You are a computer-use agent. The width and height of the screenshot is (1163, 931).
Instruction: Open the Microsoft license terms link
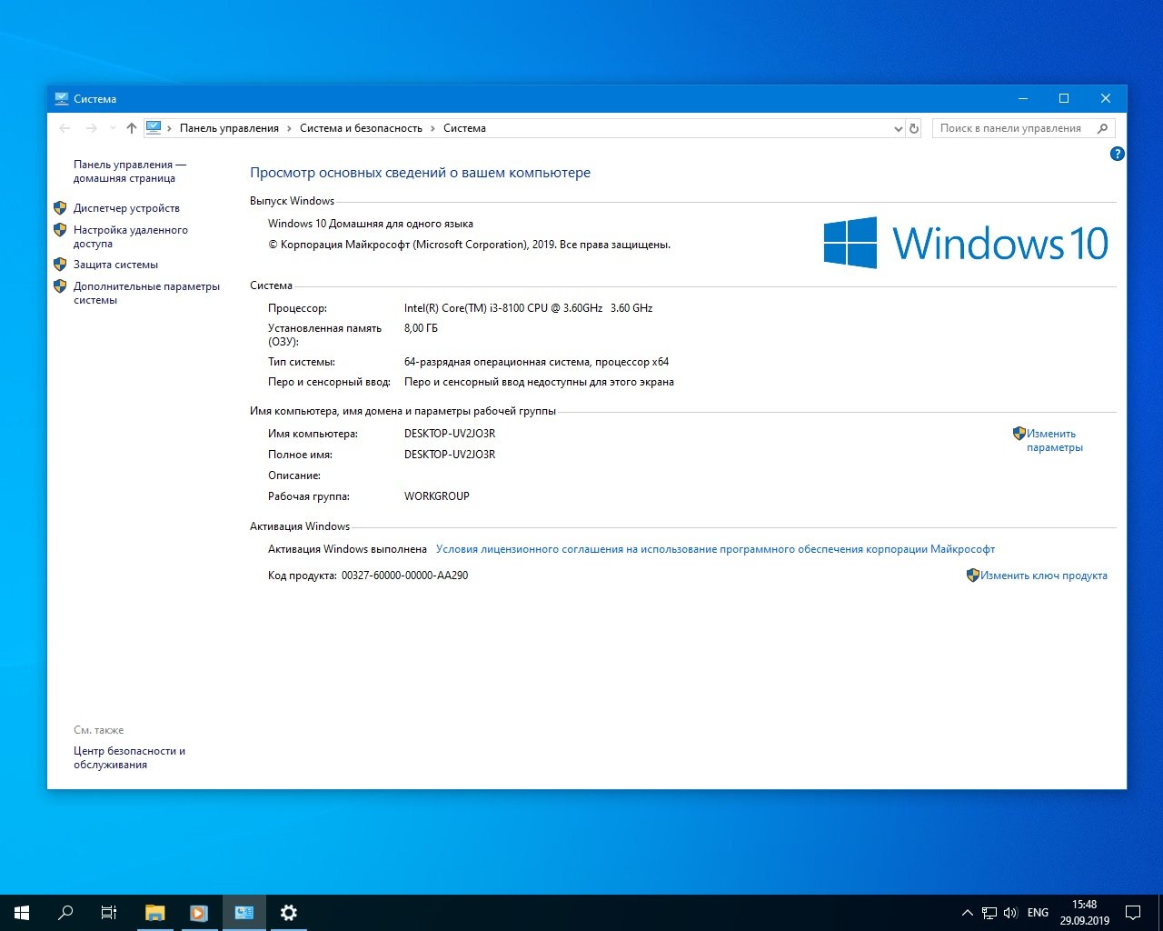(x=715, y=549)
